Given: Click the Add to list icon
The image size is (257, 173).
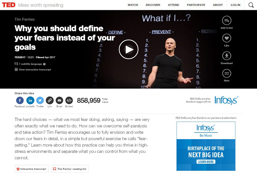Looking at the screenshot, I should coord(226,20).
